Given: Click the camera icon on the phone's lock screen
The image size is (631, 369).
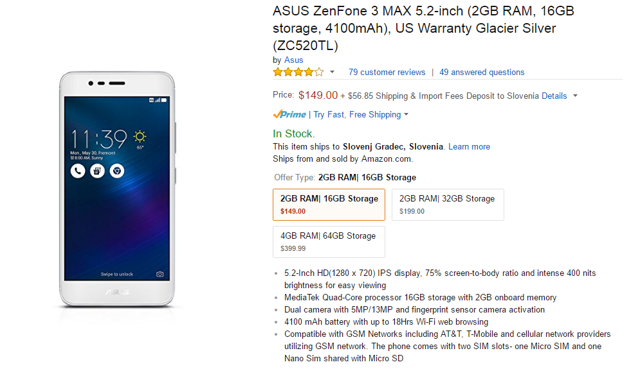Looking at the screenshot, I should point(160,274).
